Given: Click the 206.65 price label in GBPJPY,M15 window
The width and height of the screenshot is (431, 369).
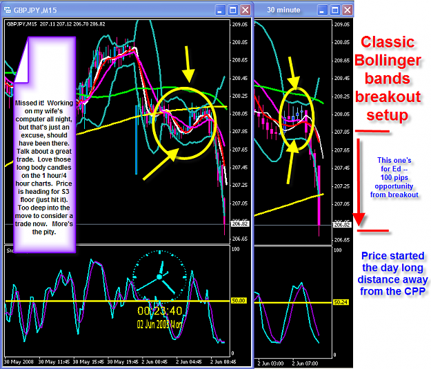Looking at the screenshot, I should pos(240,239).
